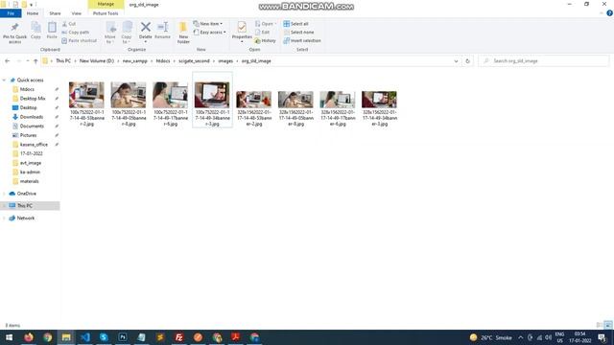Delete the selected file with X icon
Viewport: 614px width, 345px height.
145,31
